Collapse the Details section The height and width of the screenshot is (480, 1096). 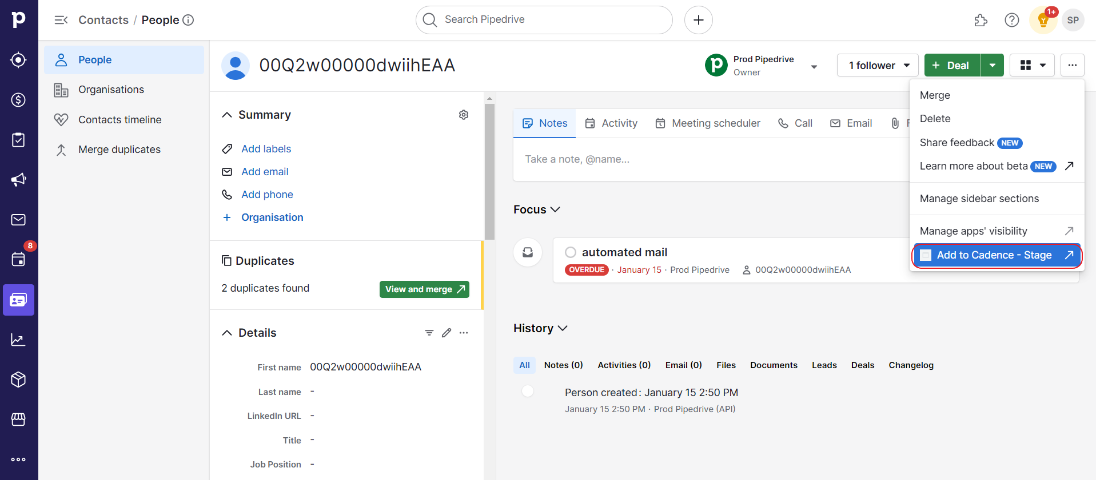[x=227, y=333]
